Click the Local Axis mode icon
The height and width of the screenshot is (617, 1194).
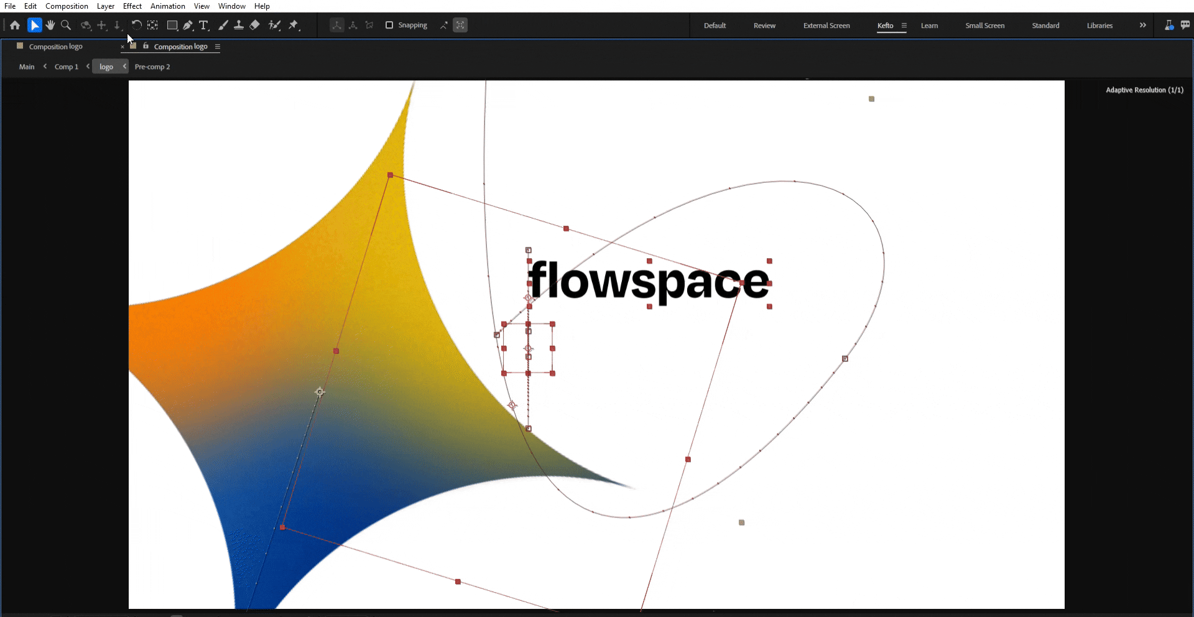click(x=336, y=26)
